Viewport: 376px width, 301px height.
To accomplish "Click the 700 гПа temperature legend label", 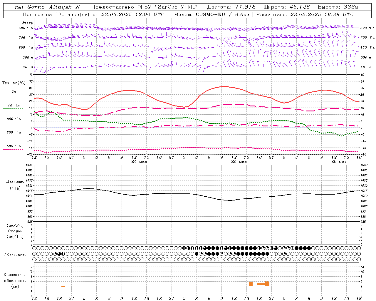I will point(14,133).
